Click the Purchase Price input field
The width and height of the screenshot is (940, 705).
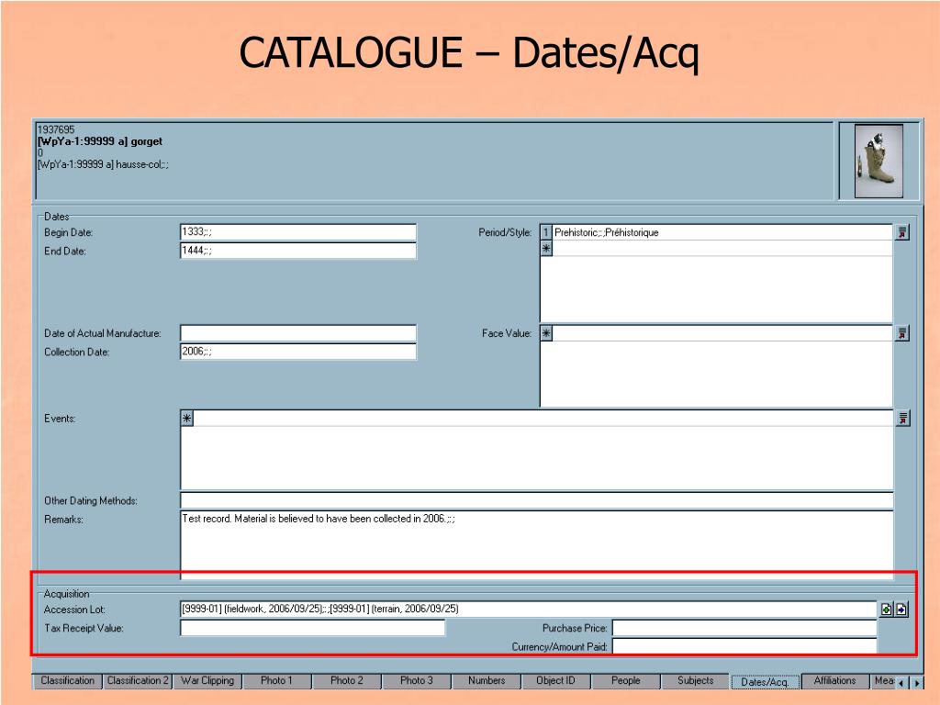(744, 628)
